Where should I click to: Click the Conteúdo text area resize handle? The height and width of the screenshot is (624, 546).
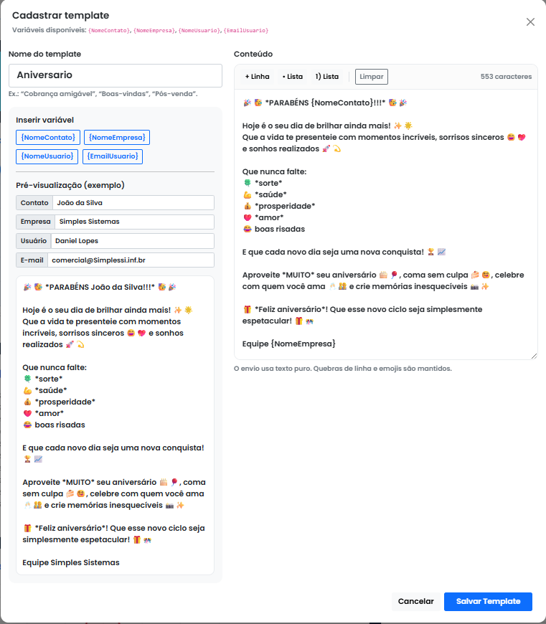[x=533, y=356]
